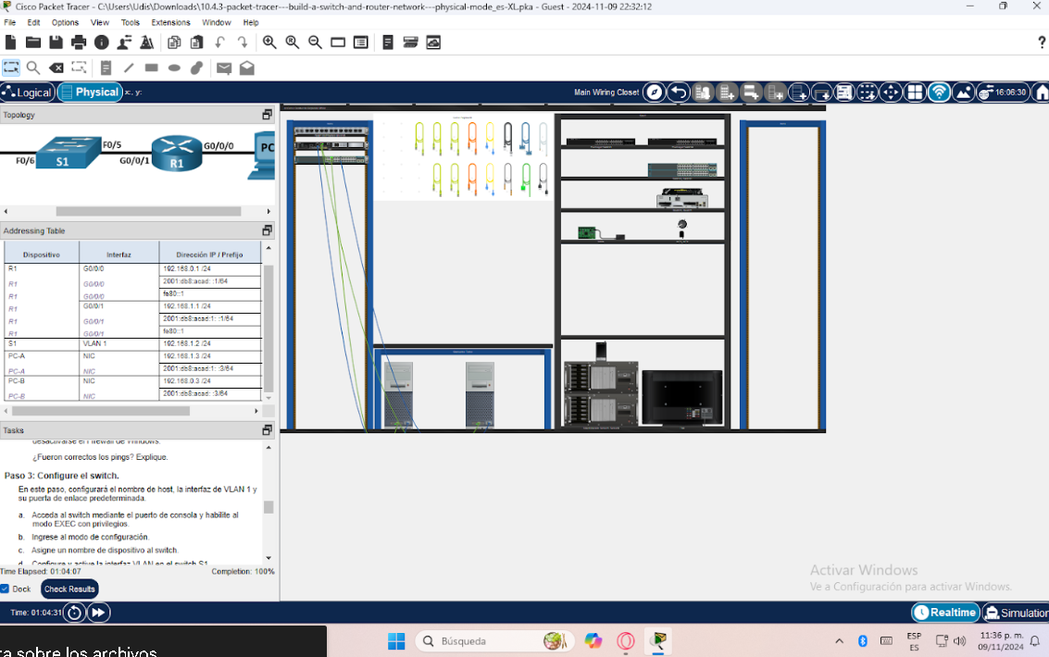Select the Delete tool in toolbar

point(56,68)
